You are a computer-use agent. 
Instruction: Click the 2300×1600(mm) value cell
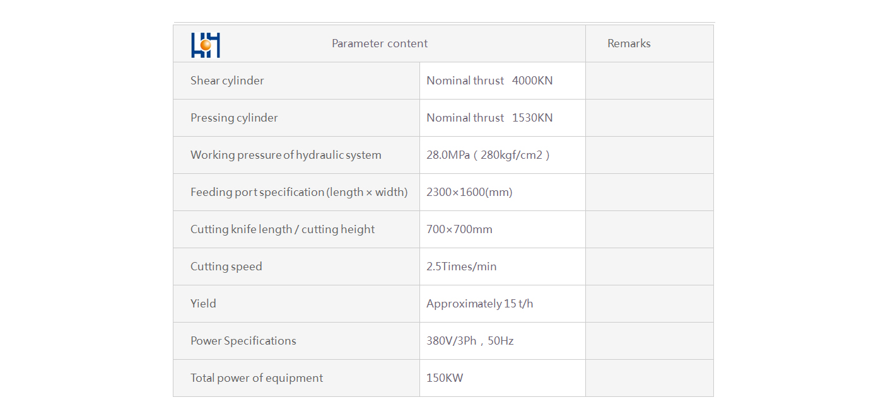click(503, 192)
